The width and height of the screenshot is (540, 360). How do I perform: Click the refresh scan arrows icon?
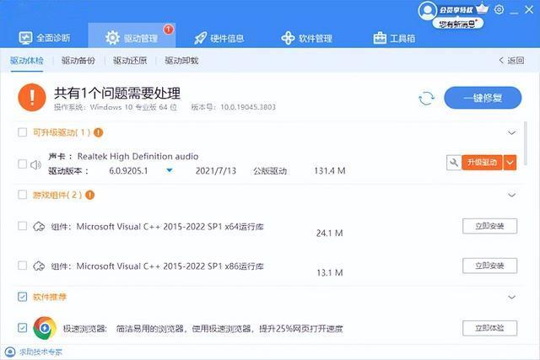(426, 98)
